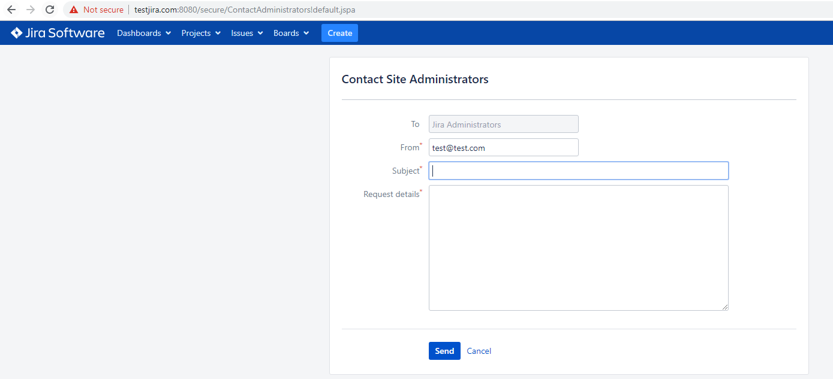Click the browser forward arrow
This screenshot has width=833, height=379.
[x=31, y=10]
